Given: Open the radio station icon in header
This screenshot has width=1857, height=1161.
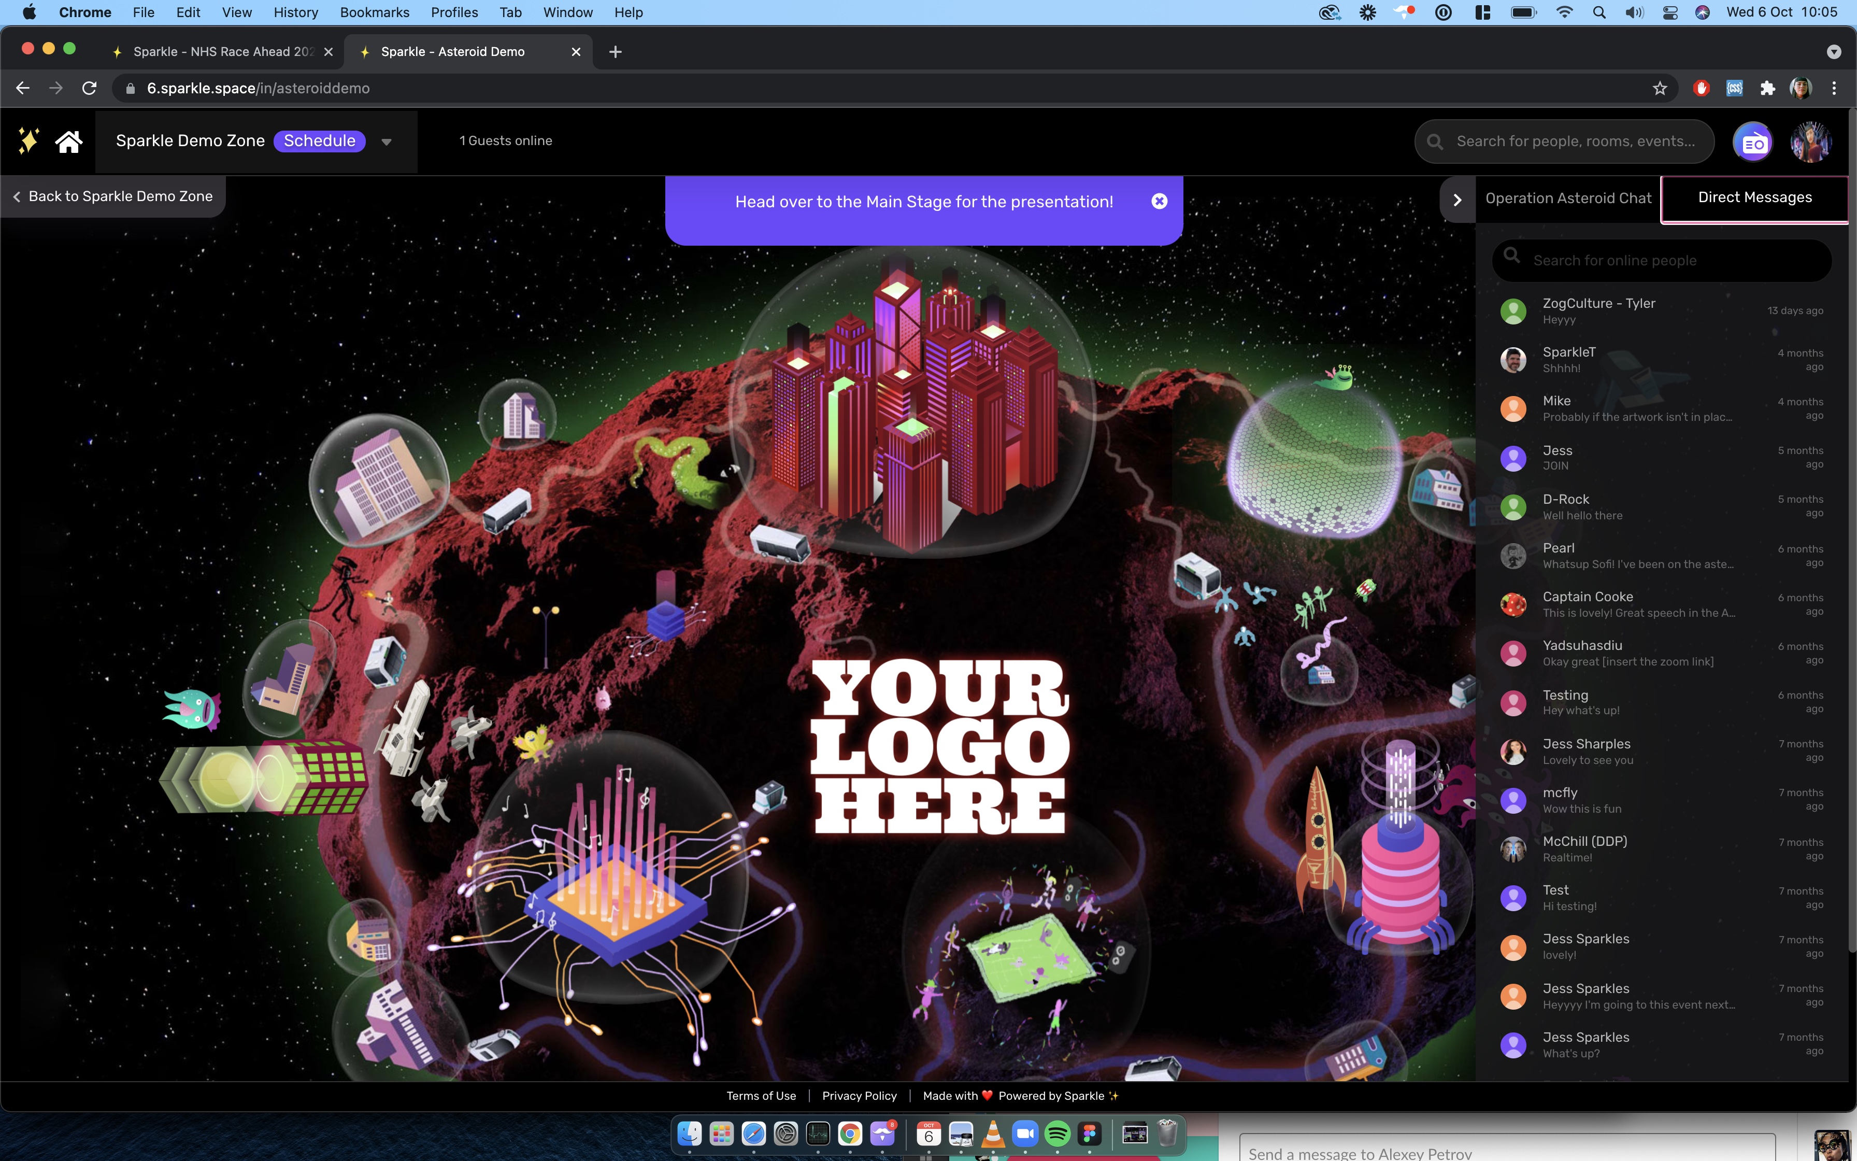Looking at the screenshot, I should pos(1753,142).
